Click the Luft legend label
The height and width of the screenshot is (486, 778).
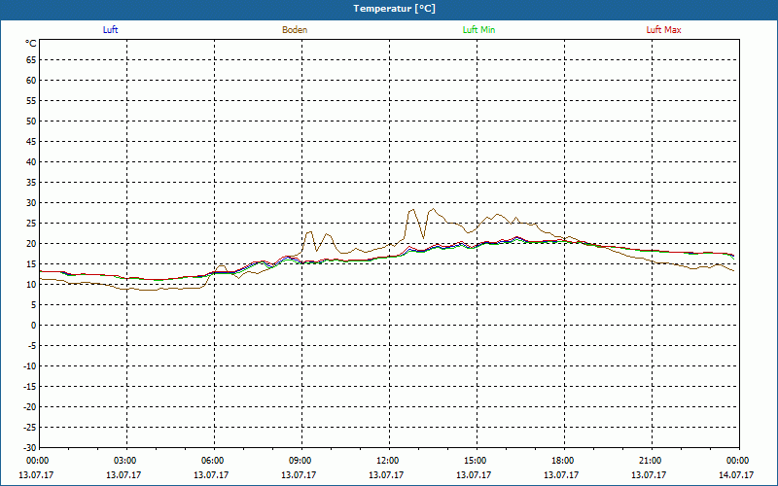110,30
